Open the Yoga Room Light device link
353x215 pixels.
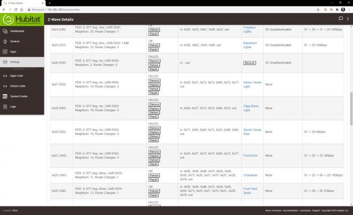pyautogui.click(x=251, y=108)
